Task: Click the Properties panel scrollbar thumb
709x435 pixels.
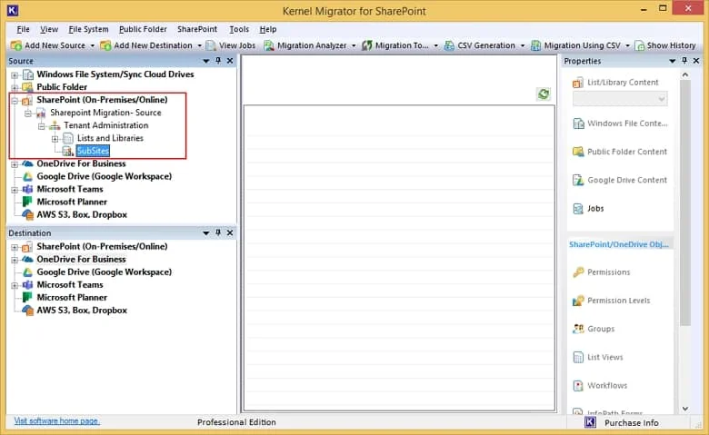Action: (x=685, y=203)
